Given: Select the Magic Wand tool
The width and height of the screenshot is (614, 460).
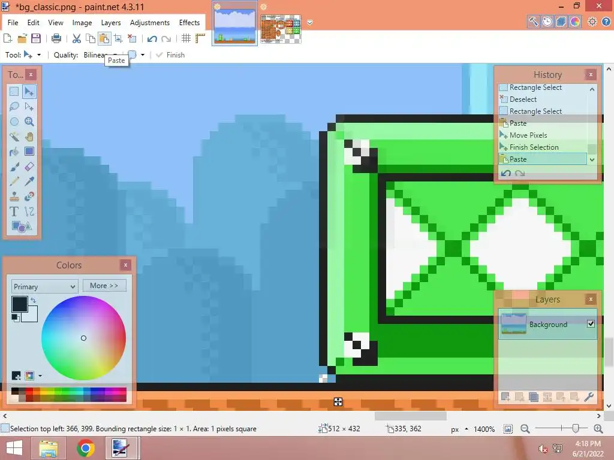Looking at the screenshot, I should [x=14, y=137].
